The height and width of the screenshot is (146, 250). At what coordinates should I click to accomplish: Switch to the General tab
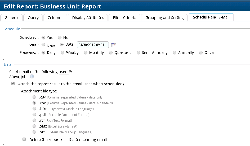click(x=12, y=18)
